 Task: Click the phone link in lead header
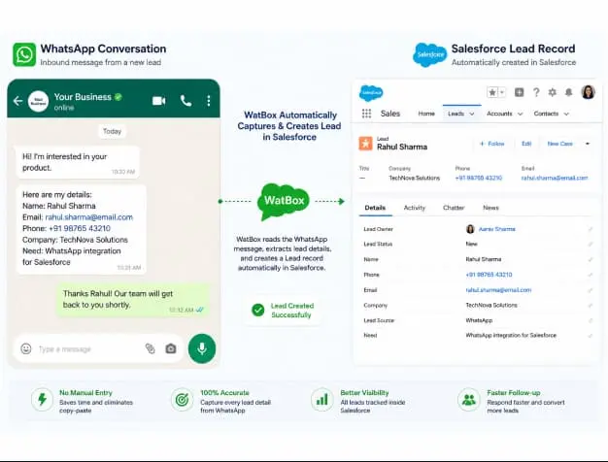point(479,178)
